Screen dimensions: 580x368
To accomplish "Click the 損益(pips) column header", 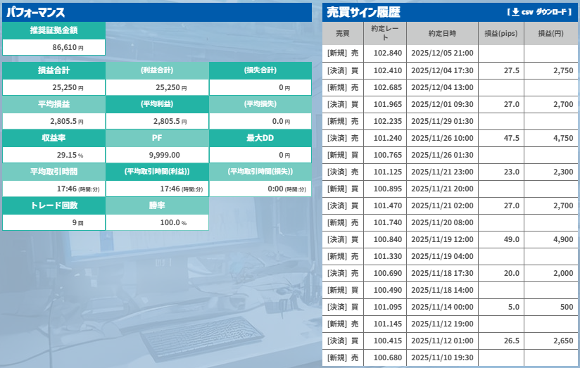I will click(x=501, y=33).
